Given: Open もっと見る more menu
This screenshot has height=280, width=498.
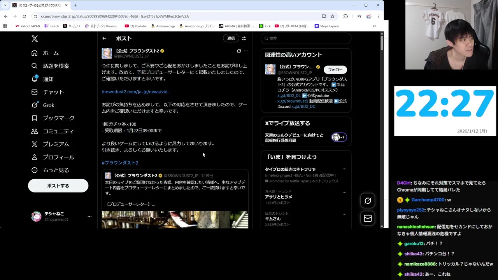Looking at the screenshot, I should point(50,170).
